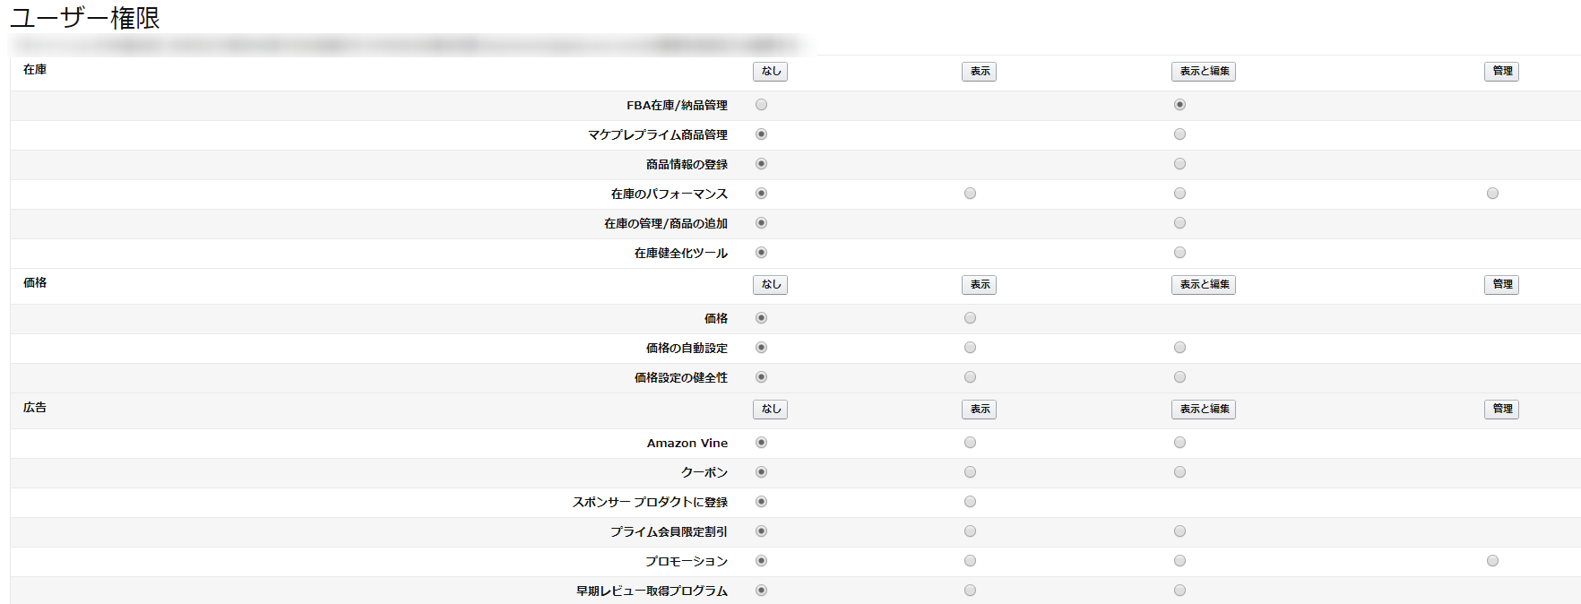Set Amazon Vine permission to 表示と編集
This screenshot has height=604, width=1581.
click(1179, 443)
